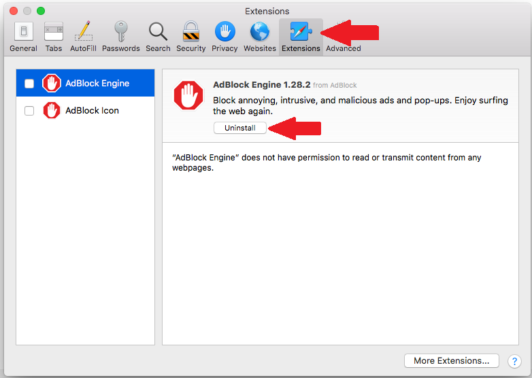Click the More Extensions... button
This screenshot has width=532, height=378.
[451, 360]
